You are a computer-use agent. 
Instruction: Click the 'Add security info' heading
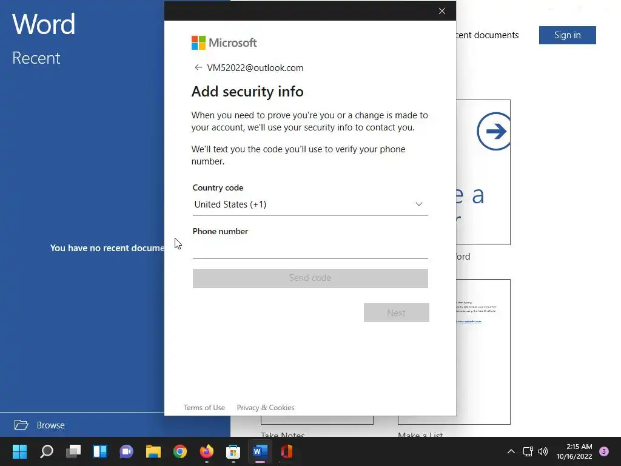coord(247,92)
